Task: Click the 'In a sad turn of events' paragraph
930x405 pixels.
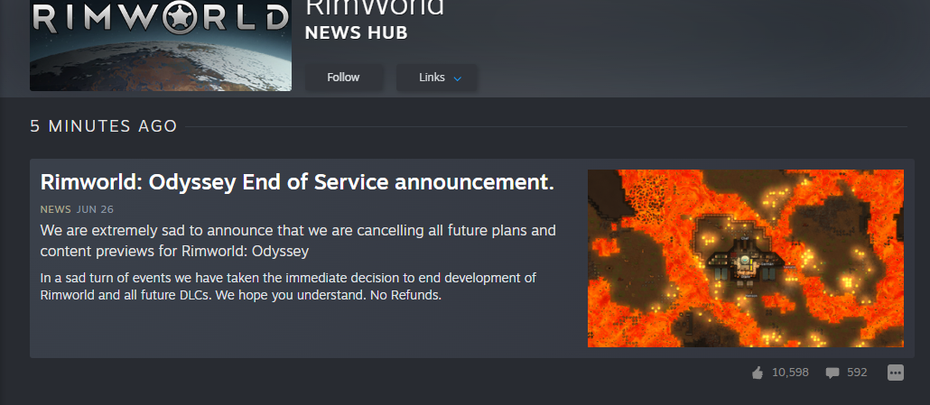Action: (288, 286)
